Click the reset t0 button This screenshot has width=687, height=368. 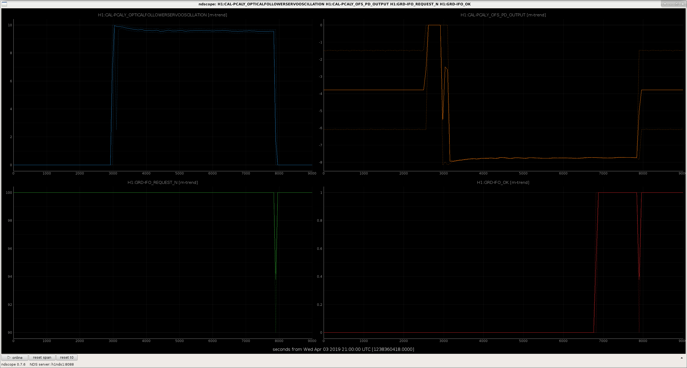(x=67, y=358)
